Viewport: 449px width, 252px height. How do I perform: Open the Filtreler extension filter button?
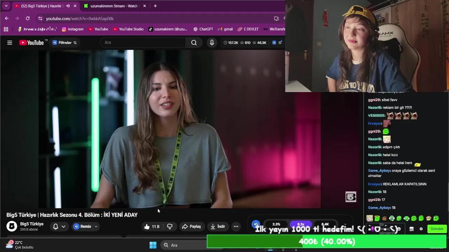(x=65, y=43)
